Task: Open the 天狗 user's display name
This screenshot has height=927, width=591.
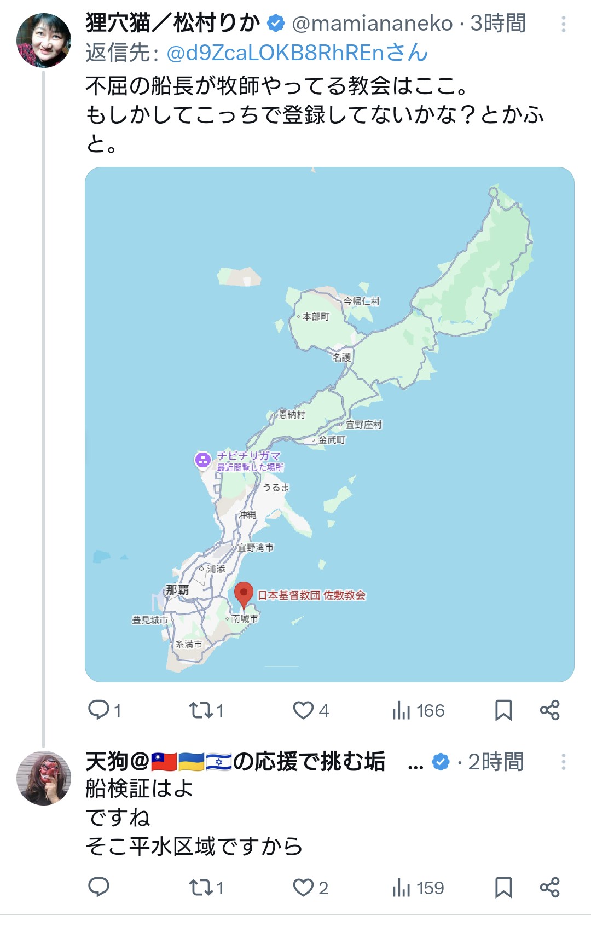Action: pyautogui.click(x=235, y=762)
